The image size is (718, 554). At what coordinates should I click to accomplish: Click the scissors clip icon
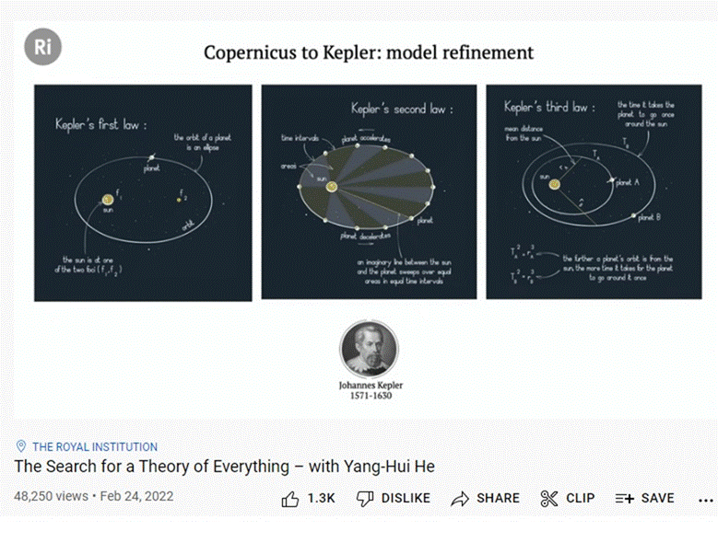pos(549,499)
